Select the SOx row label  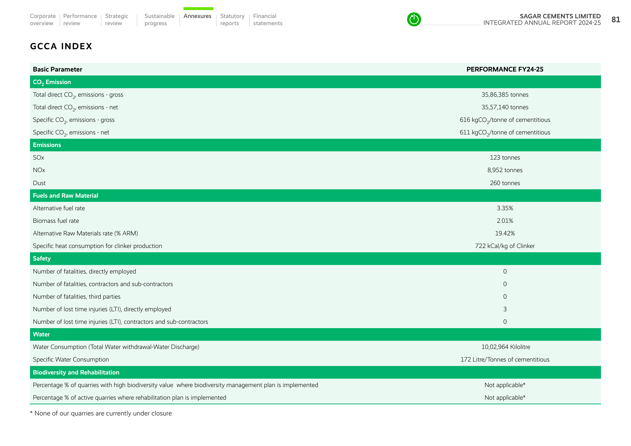38,157
